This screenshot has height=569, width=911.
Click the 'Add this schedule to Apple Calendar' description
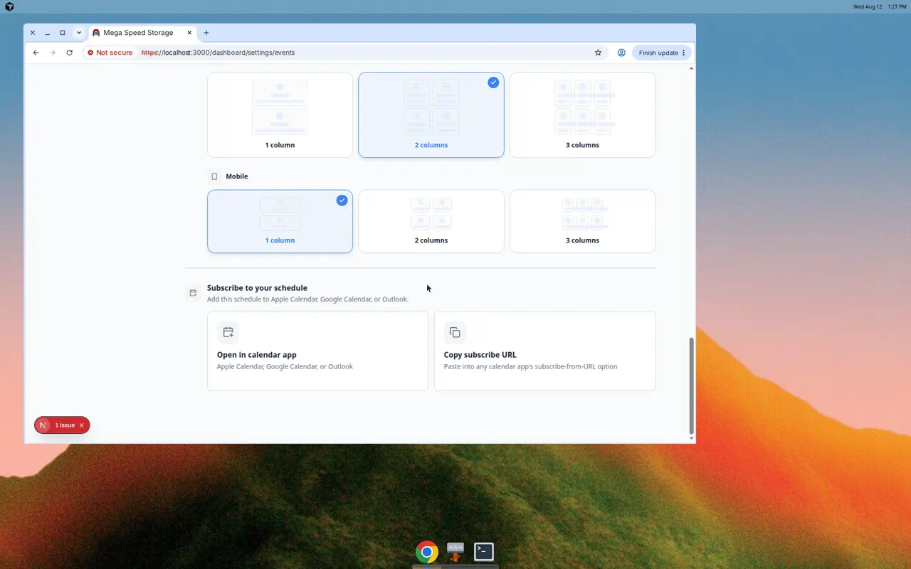pyautogui.click(x=307, y=299)
